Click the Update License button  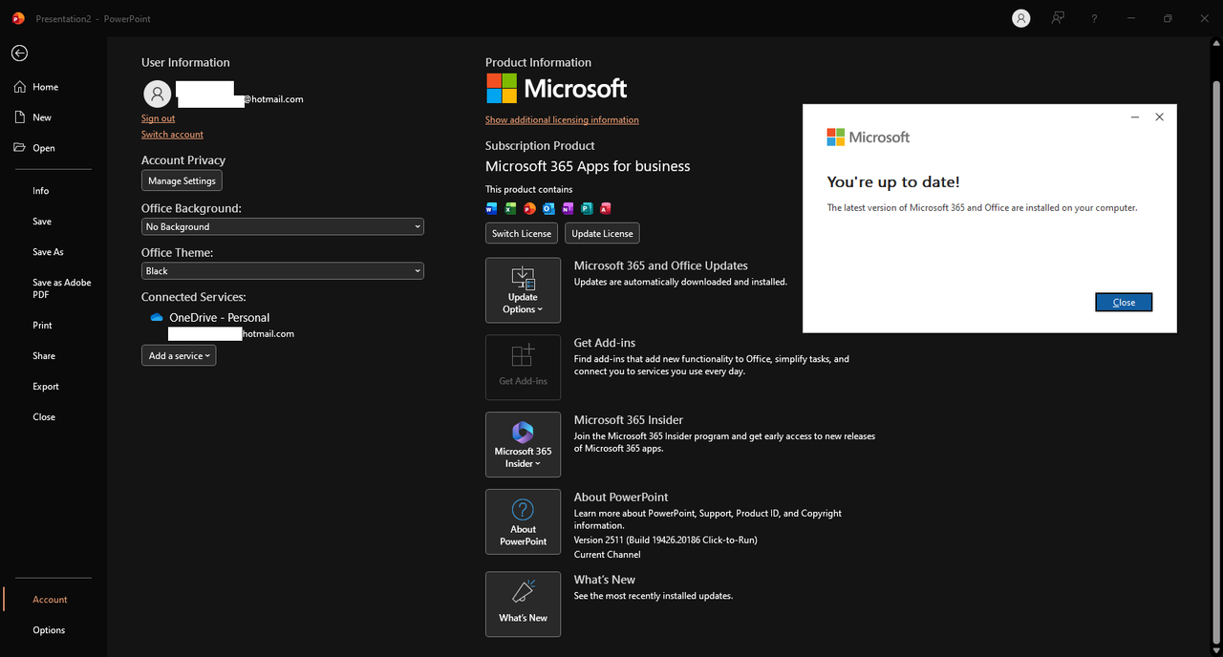(x=602, y=233)
